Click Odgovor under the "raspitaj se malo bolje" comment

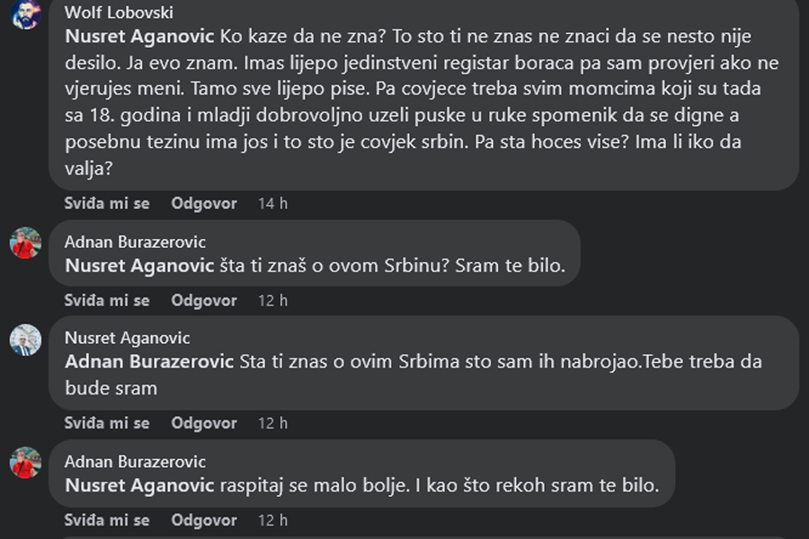click(x=204, y=520)
